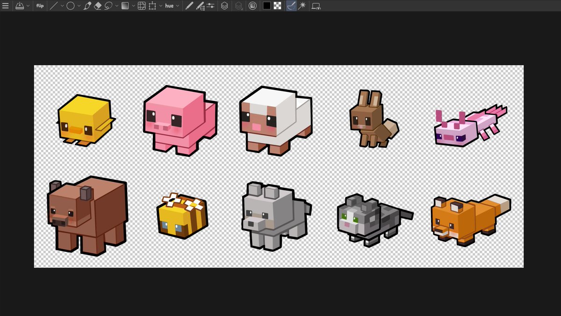The height and width of the screenshot is (316, 561).
Task: Toggle the display preview eye icon
Action: [316, 6]
